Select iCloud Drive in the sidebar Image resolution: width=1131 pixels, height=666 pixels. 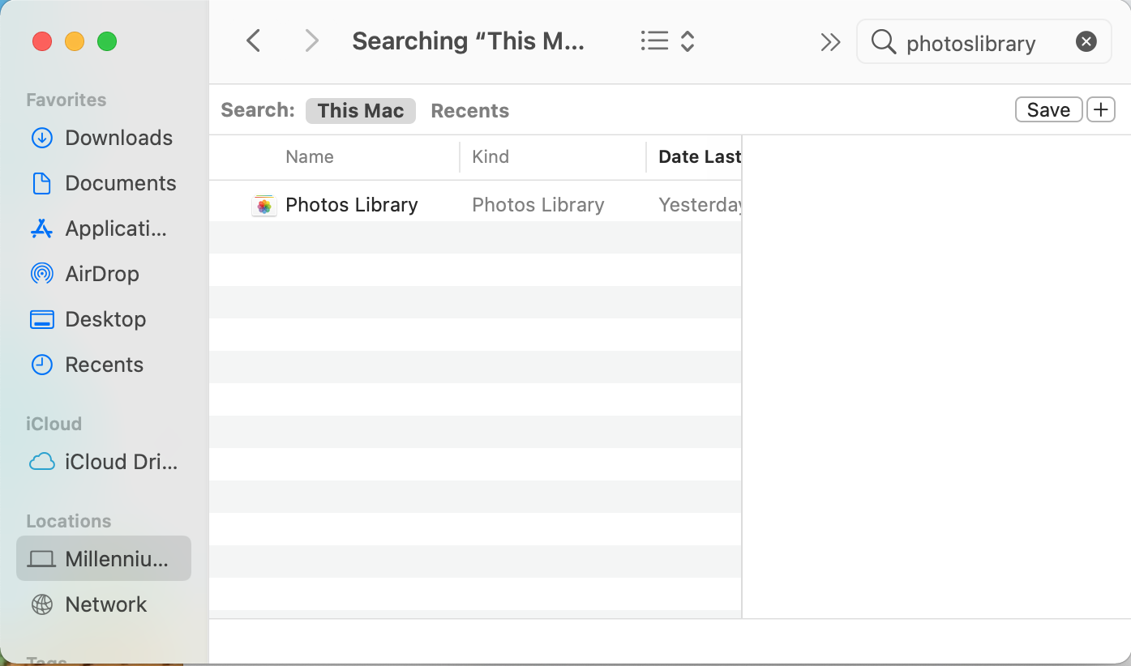point(120,462)
